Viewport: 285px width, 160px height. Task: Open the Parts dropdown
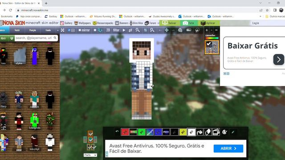(x=90, y=155)
